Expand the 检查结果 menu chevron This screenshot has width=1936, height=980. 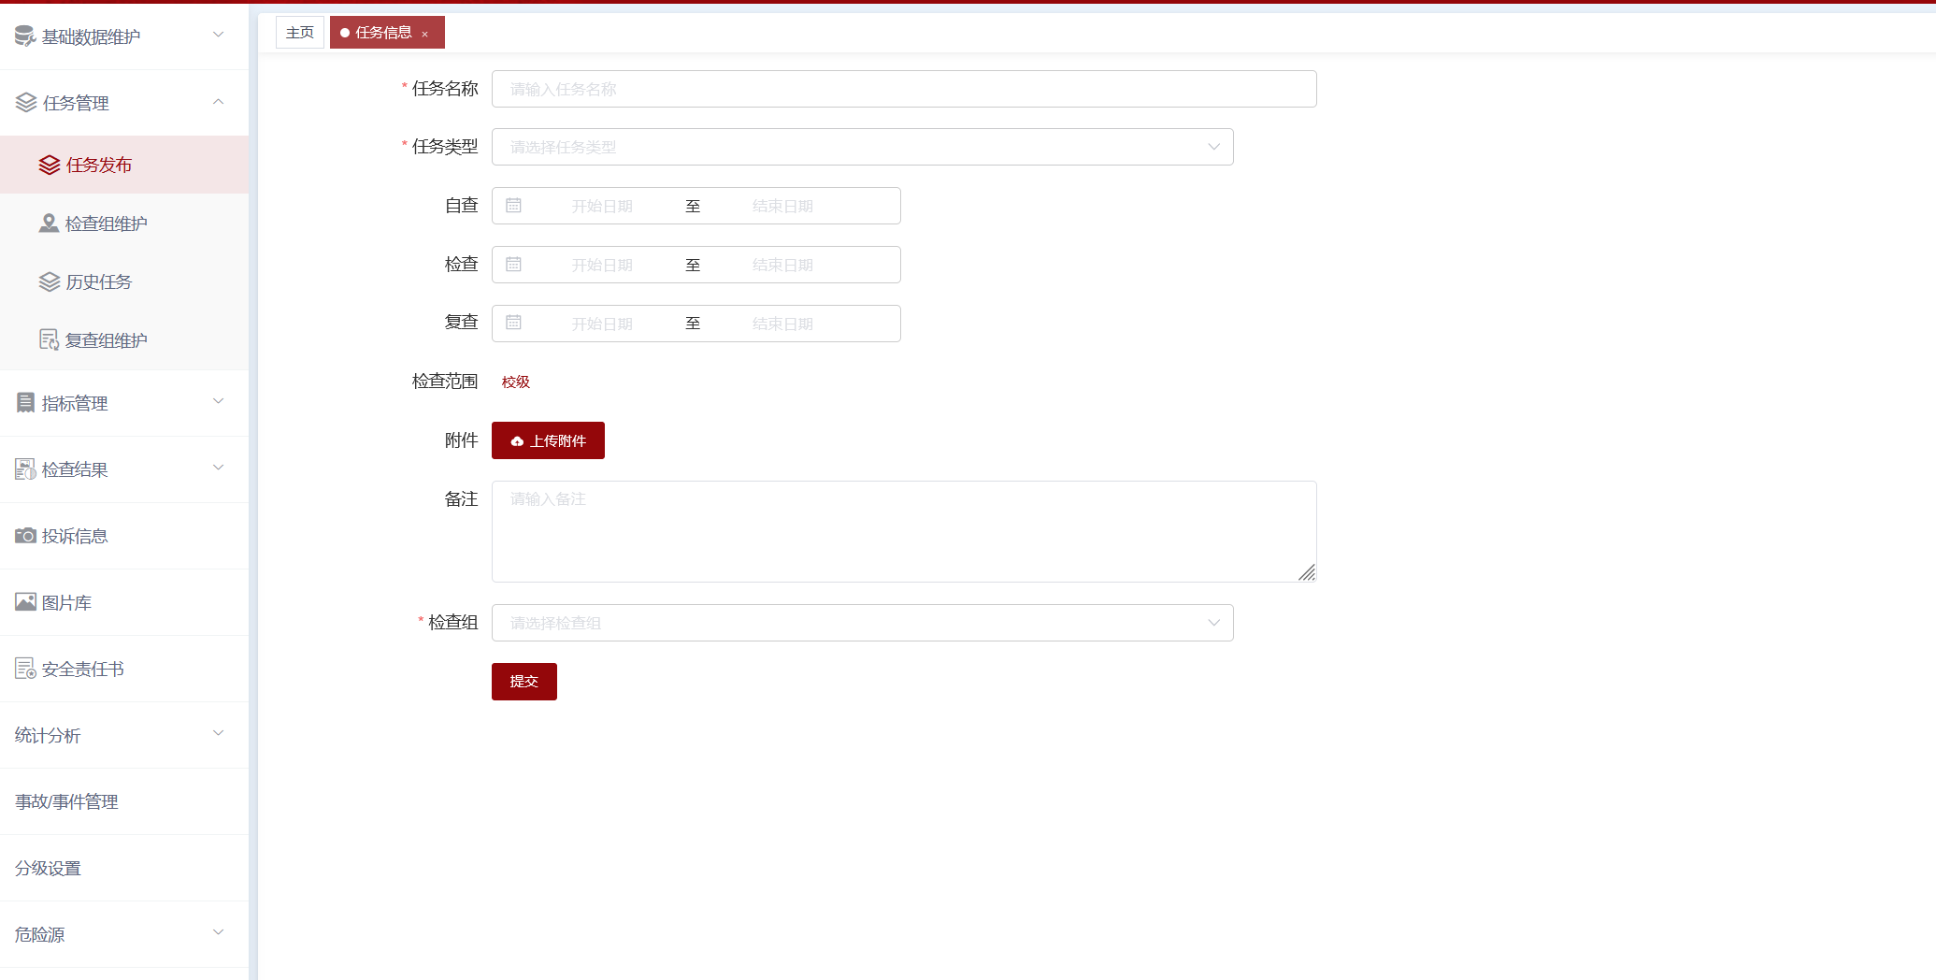(219, 468)
